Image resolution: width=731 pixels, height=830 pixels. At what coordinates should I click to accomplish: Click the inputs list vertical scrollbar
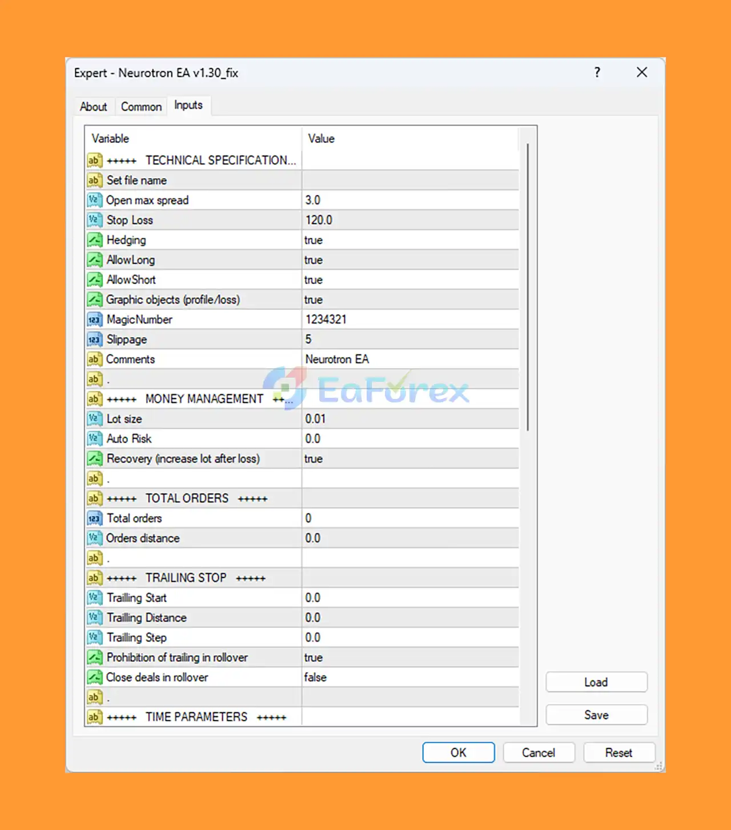click(x=528, y=286)
